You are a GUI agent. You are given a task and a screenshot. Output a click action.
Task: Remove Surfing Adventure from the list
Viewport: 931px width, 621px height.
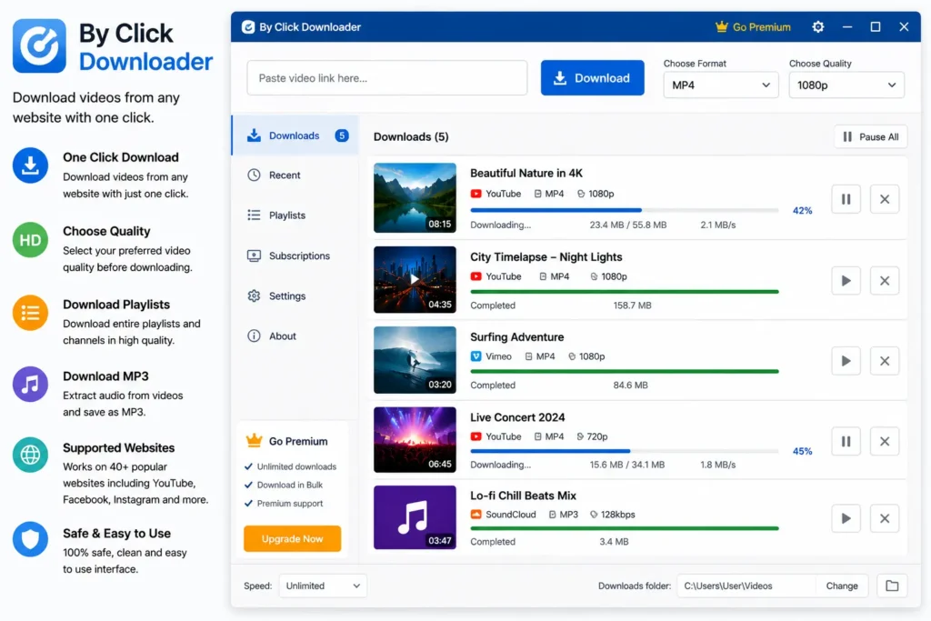(884, 361)
